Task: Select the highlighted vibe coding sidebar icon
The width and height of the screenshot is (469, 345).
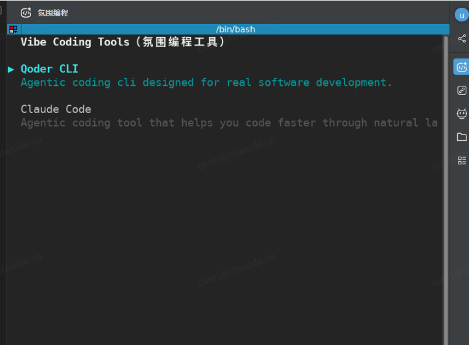Action: pyautogui.click(x=461, y=67)
